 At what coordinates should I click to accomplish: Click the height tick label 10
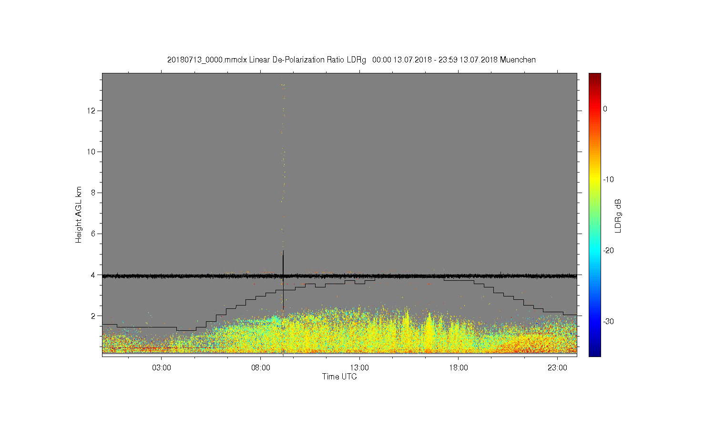[x=92, y=152]
